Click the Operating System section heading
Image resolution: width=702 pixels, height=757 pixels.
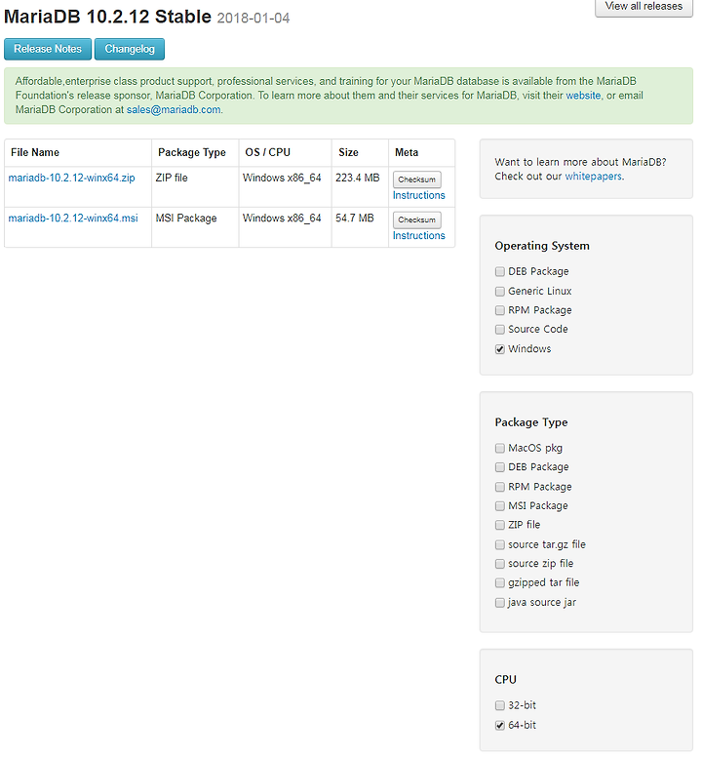pyautogui.click(x=542, y=246)
